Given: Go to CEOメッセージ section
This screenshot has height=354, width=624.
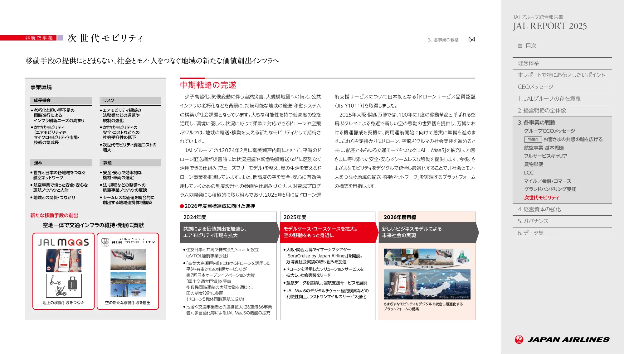Looking at the screenshot, I should point(562,87).
